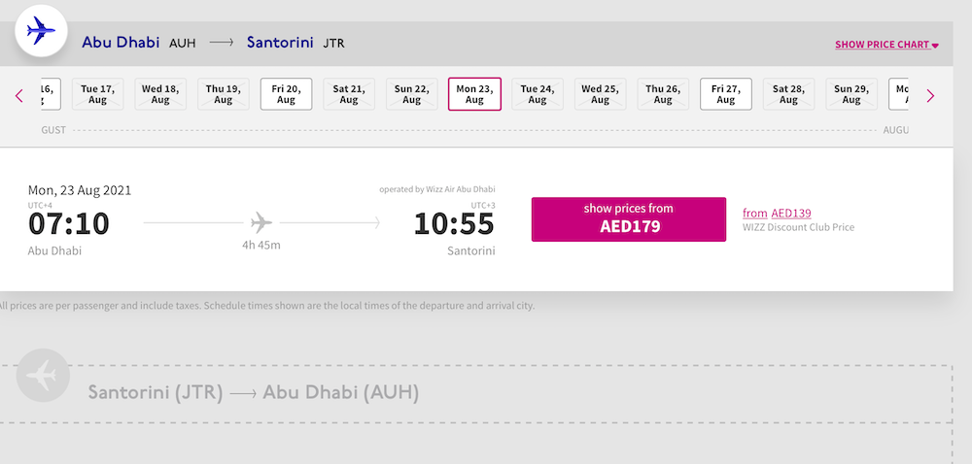
Task: Select the Wed 25, Aug date
Action: [x=600, y=94]
